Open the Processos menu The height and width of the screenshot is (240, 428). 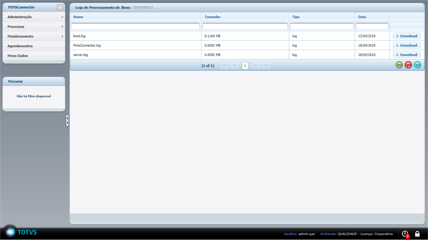pyautogui.click(x=34, y=27)
